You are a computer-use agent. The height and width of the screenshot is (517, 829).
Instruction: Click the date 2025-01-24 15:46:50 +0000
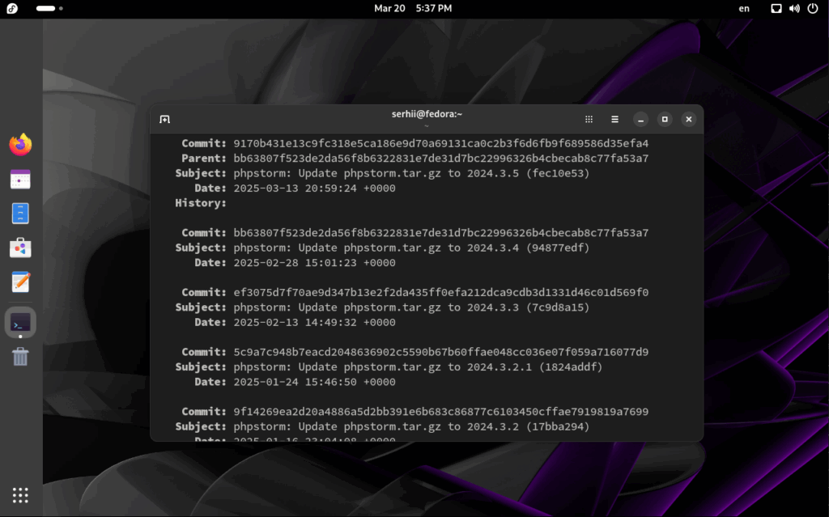tap(315, 382)
